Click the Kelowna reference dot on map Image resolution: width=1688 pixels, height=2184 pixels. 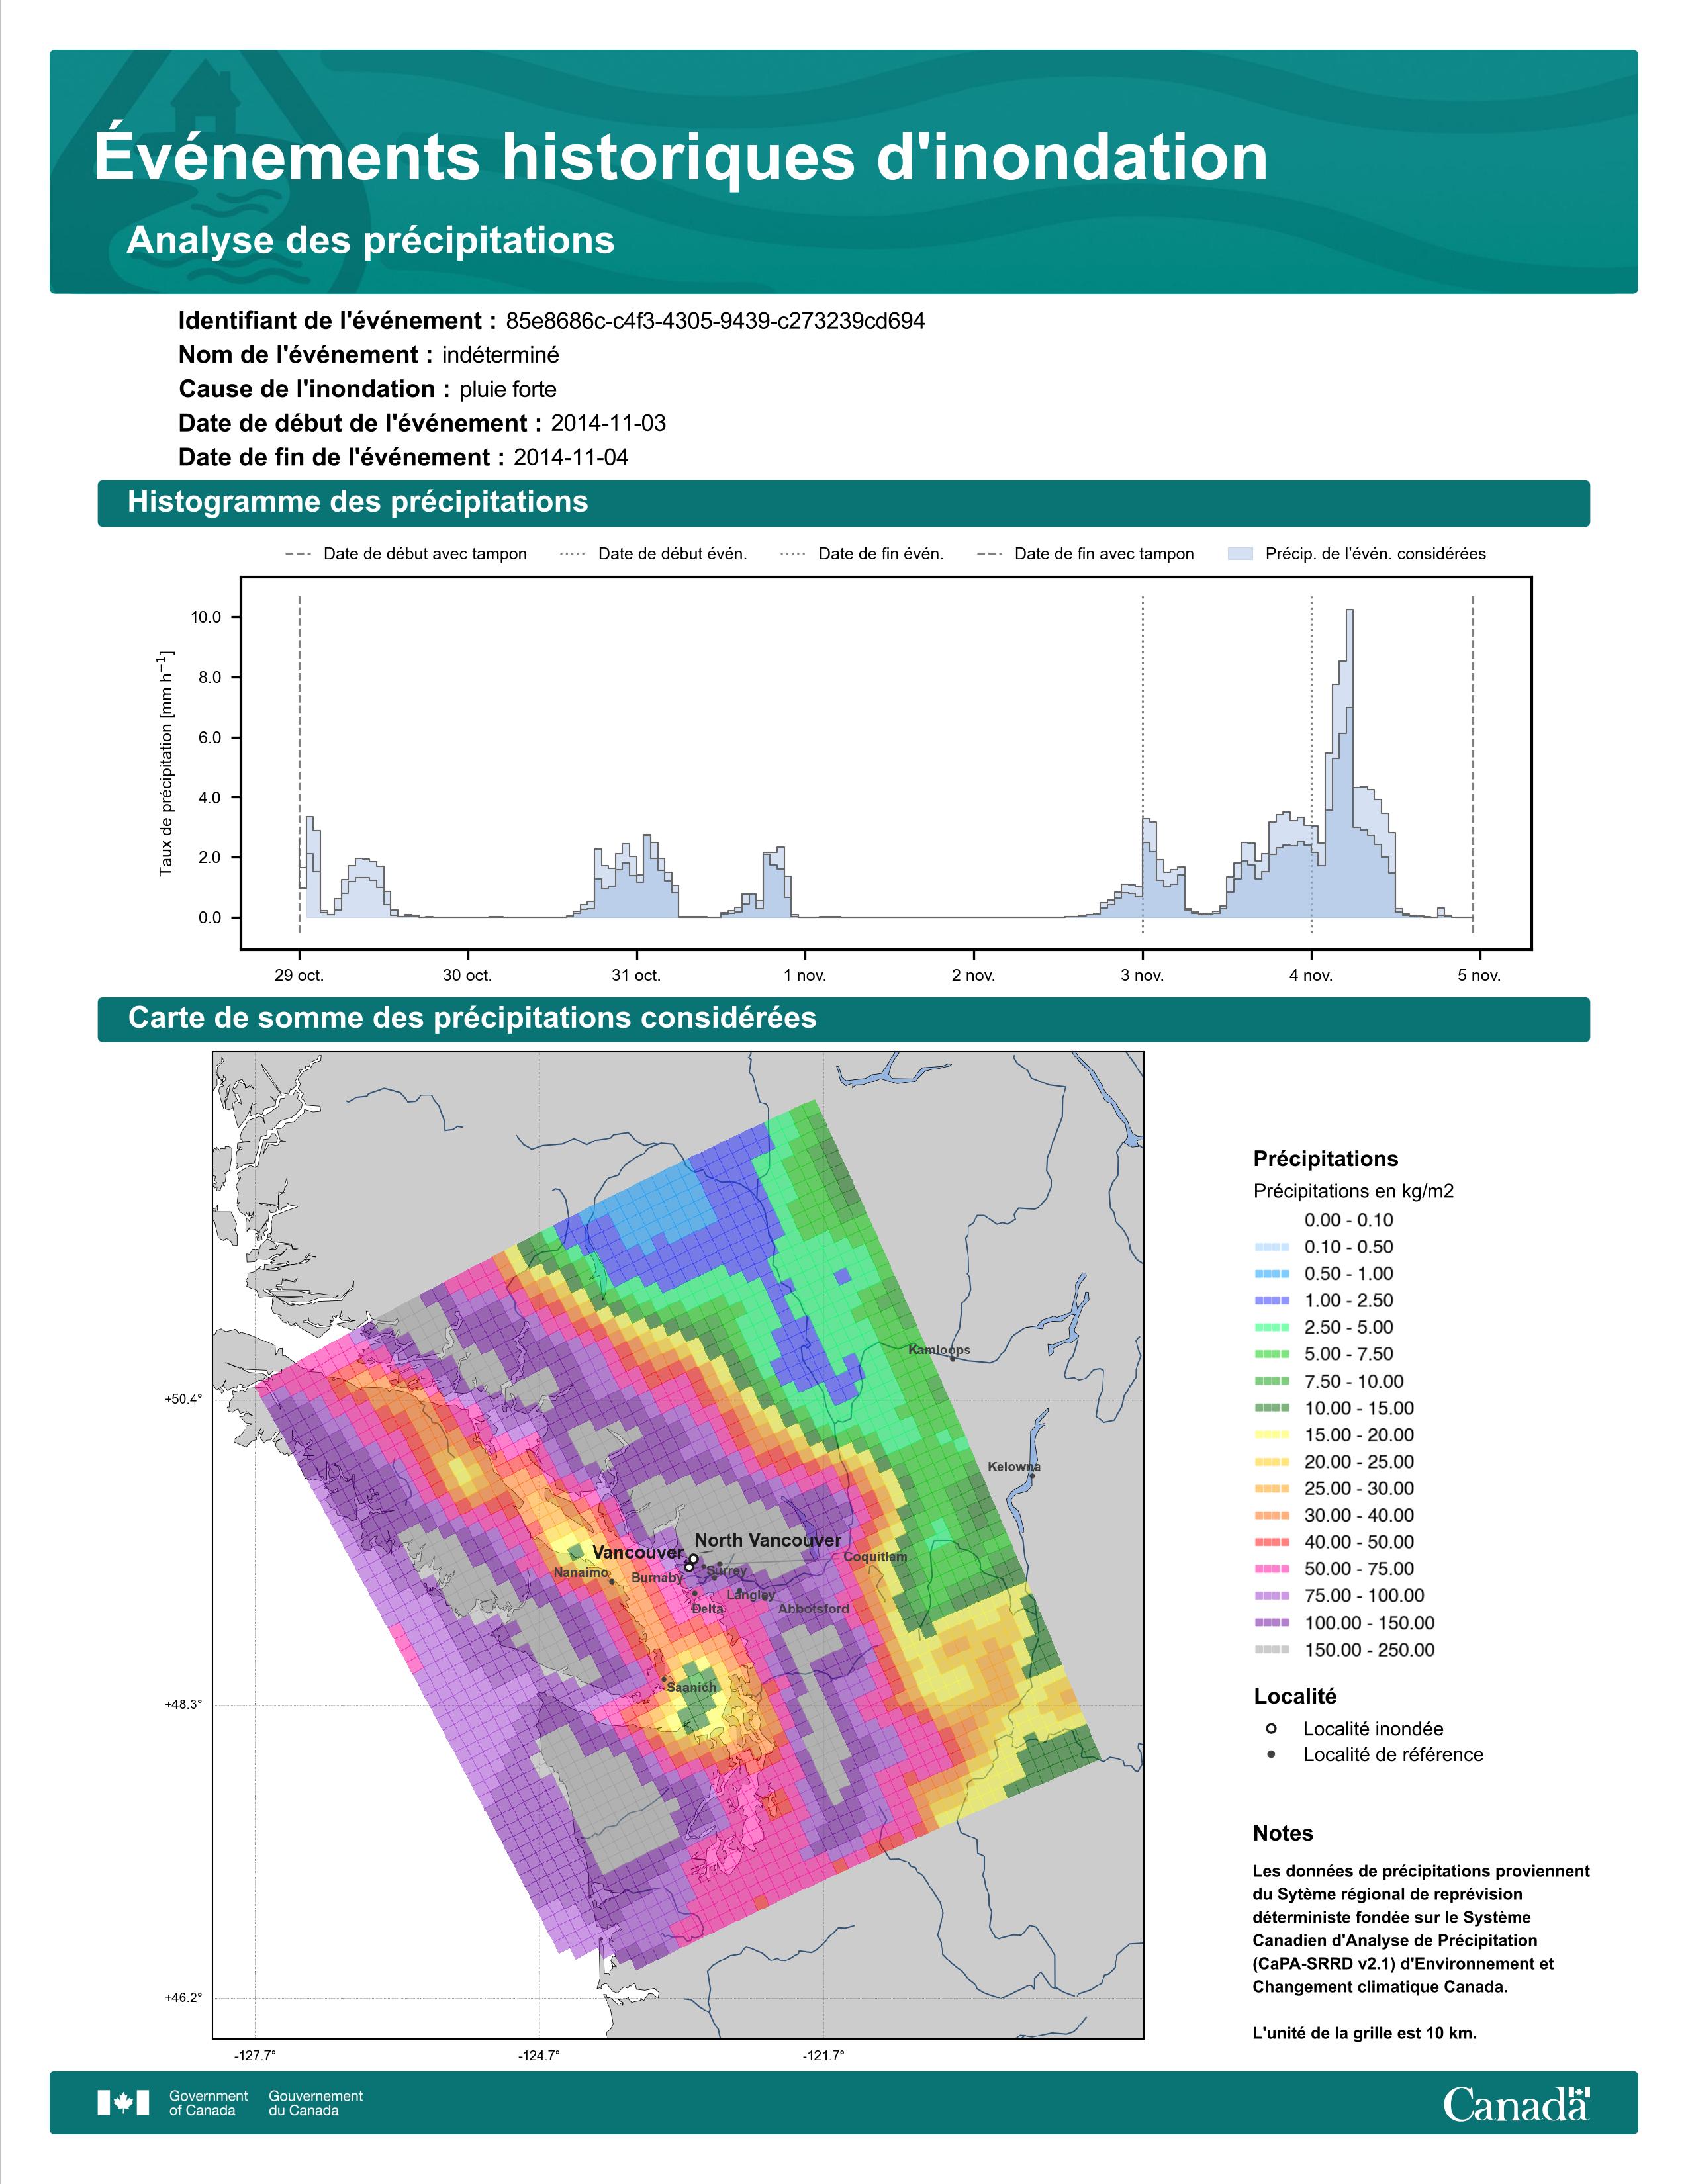pyautogui.click(x=1032, y=1475)
